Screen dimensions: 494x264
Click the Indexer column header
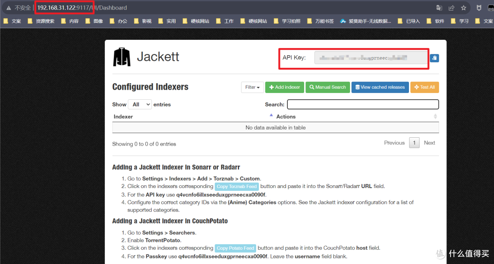(123, 117)
